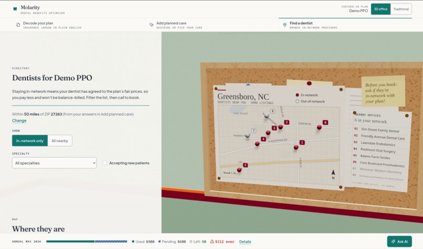
Task: Click Adams Farm Smiles listing
Action: tap(375, 157)
